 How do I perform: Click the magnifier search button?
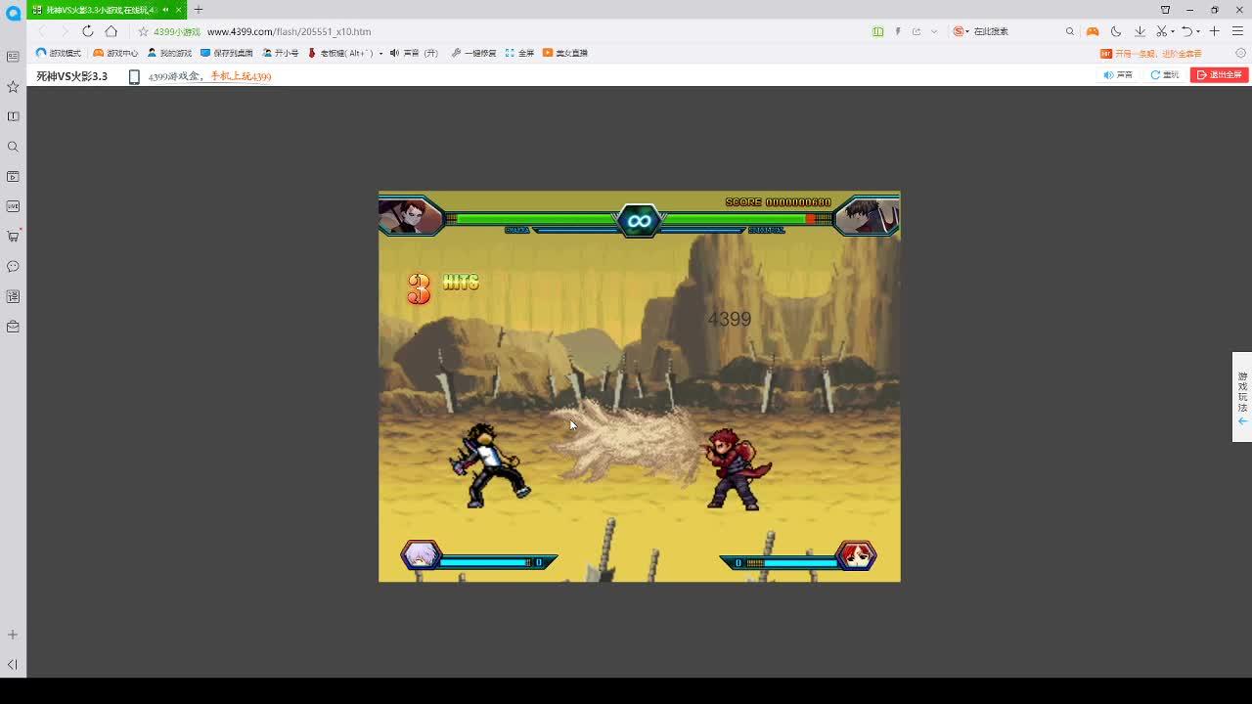click(x=1070, y=31)
